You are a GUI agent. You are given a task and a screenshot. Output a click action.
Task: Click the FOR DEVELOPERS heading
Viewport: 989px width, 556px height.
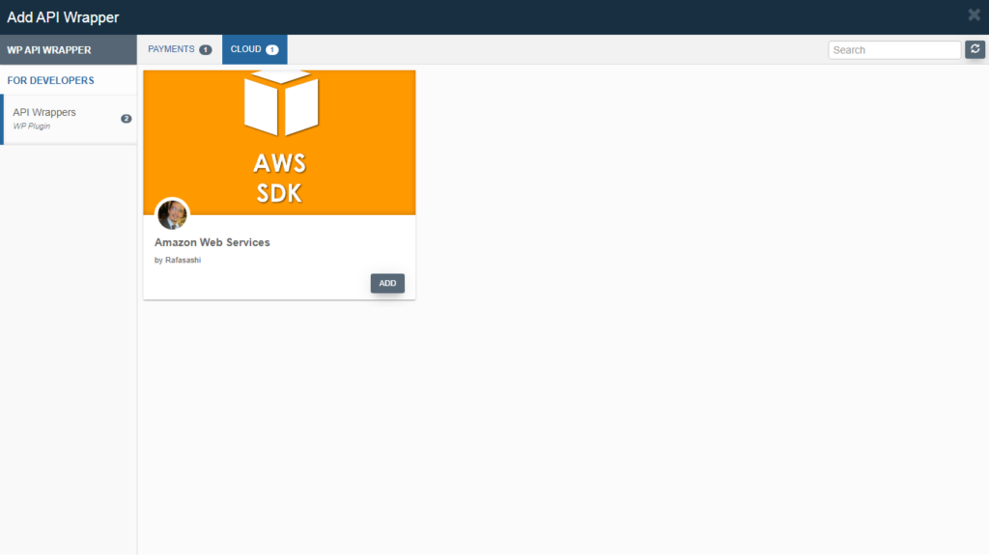[x=50, y=81]
